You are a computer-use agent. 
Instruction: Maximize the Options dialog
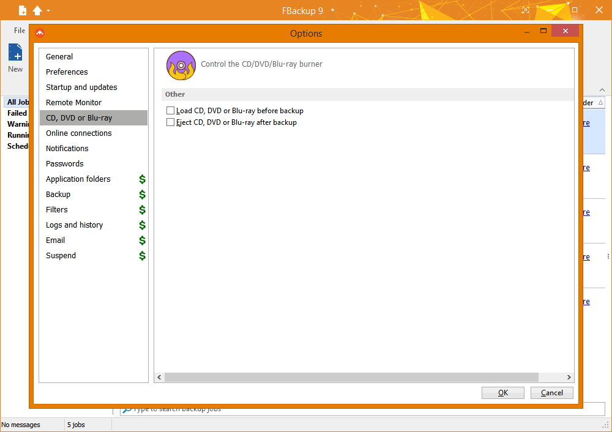pyautogui.click(x=543, y=31)
